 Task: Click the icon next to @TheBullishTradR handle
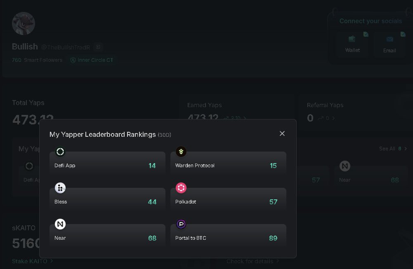tap(98, 47)
